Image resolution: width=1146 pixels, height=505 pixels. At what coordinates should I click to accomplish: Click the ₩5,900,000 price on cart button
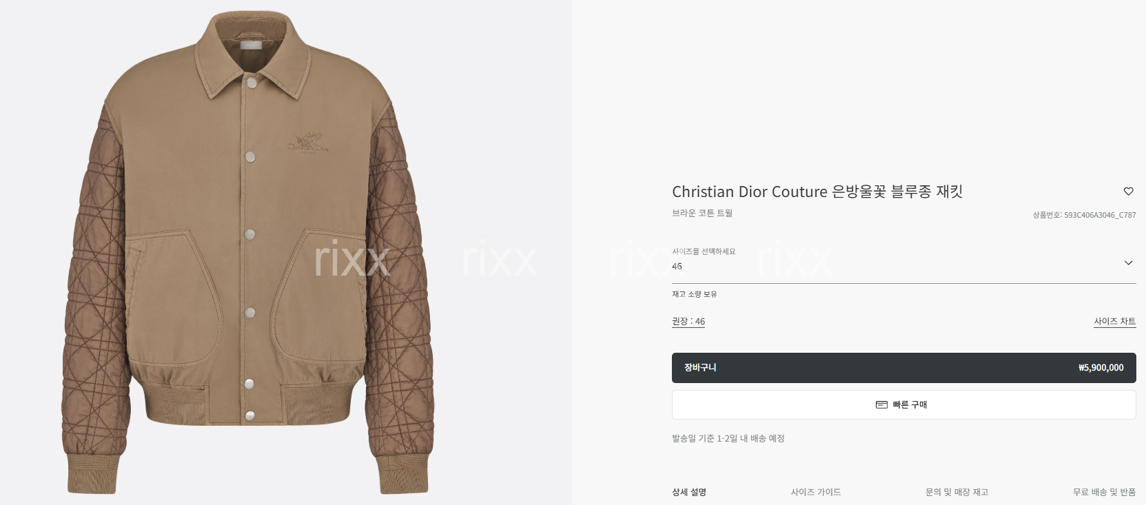coord(1101,368)
